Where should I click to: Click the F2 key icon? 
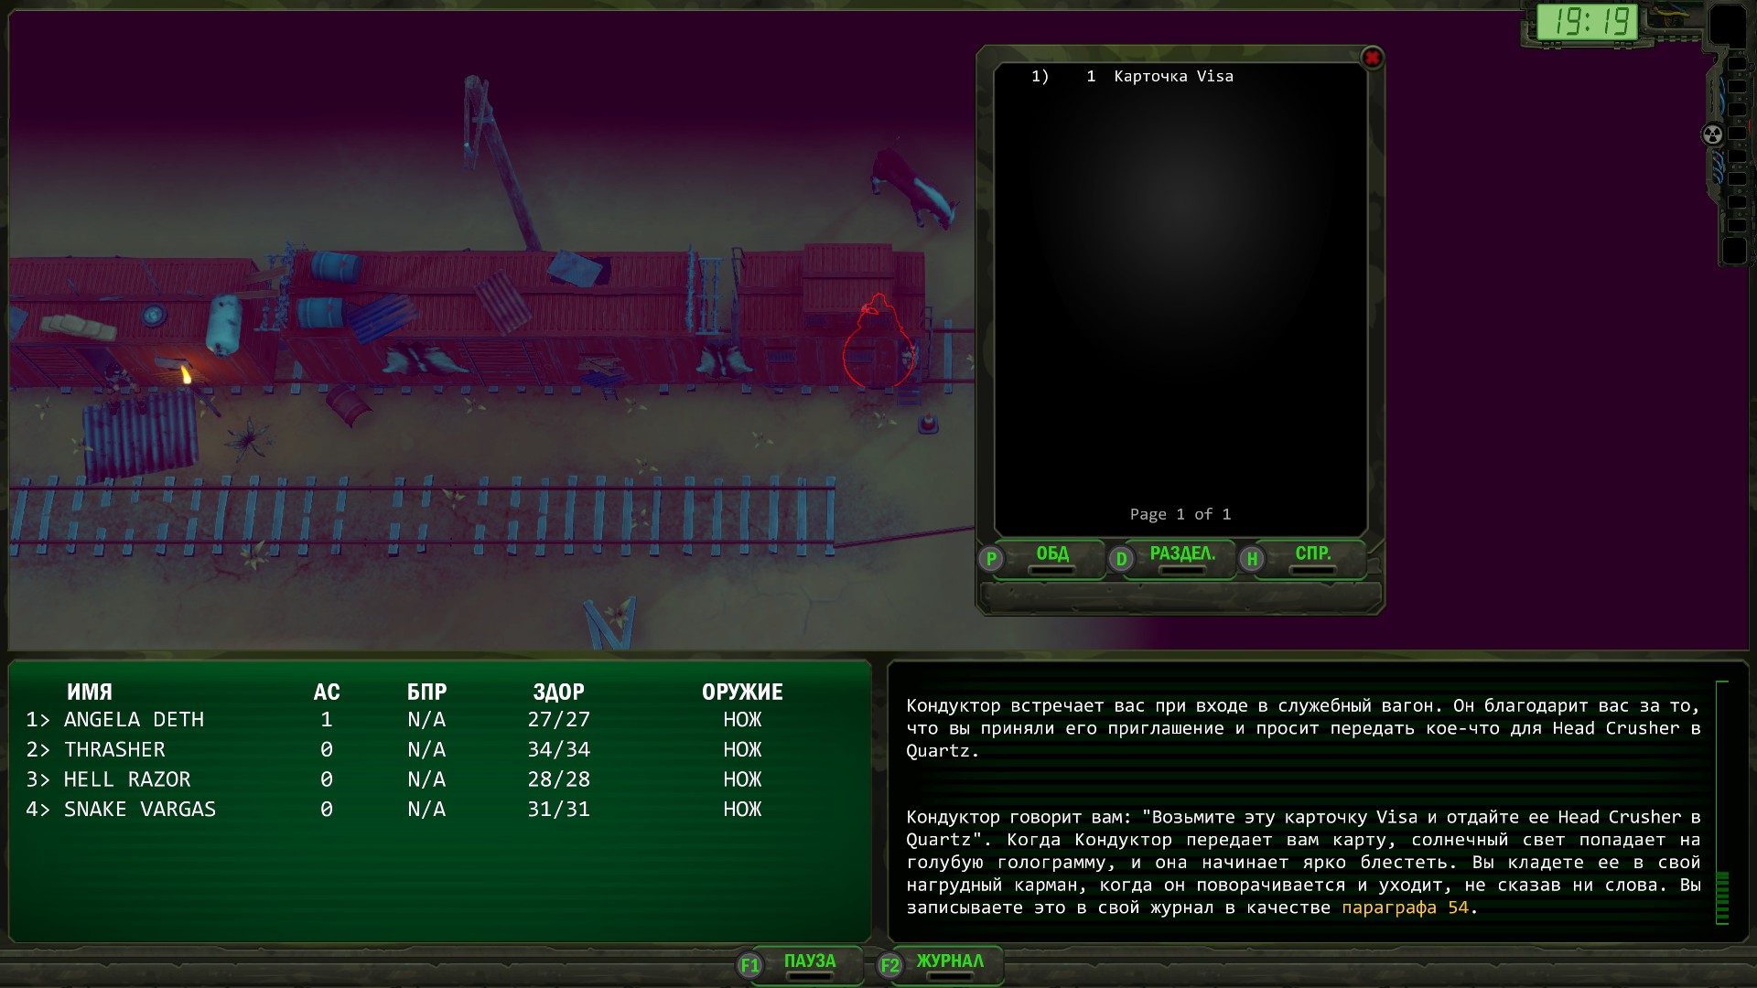point(889,965)
